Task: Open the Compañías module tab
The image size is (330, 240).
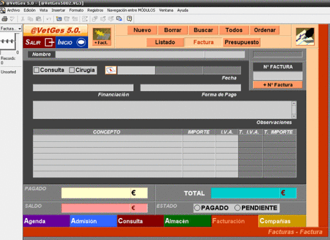Action: click(x=282, y=221)
